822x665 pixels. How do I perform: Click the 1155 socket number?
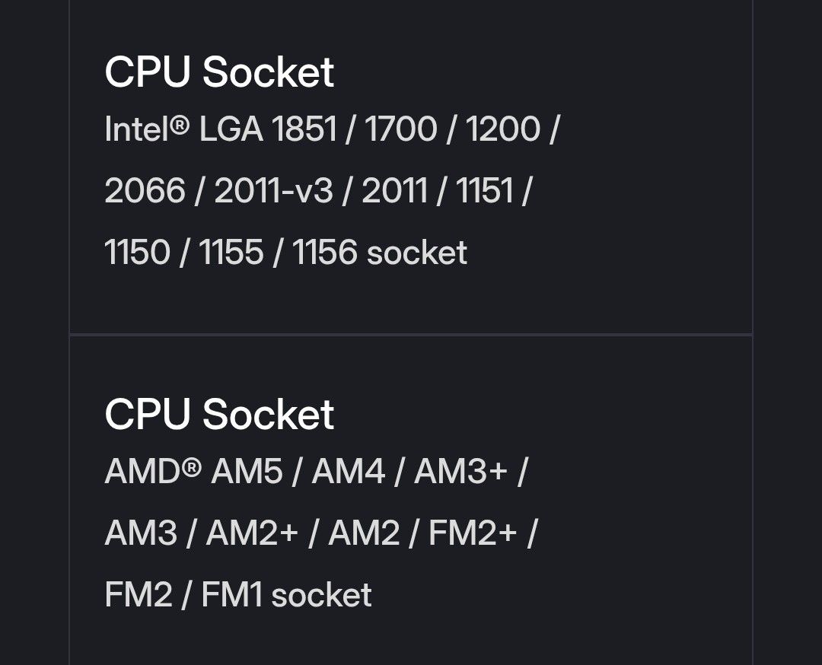231,252
